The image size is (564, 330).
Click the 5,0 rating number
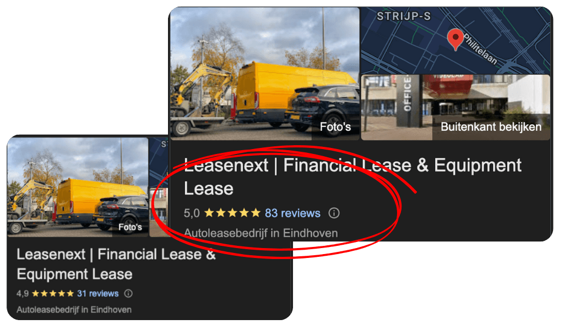tap(191, 213)
